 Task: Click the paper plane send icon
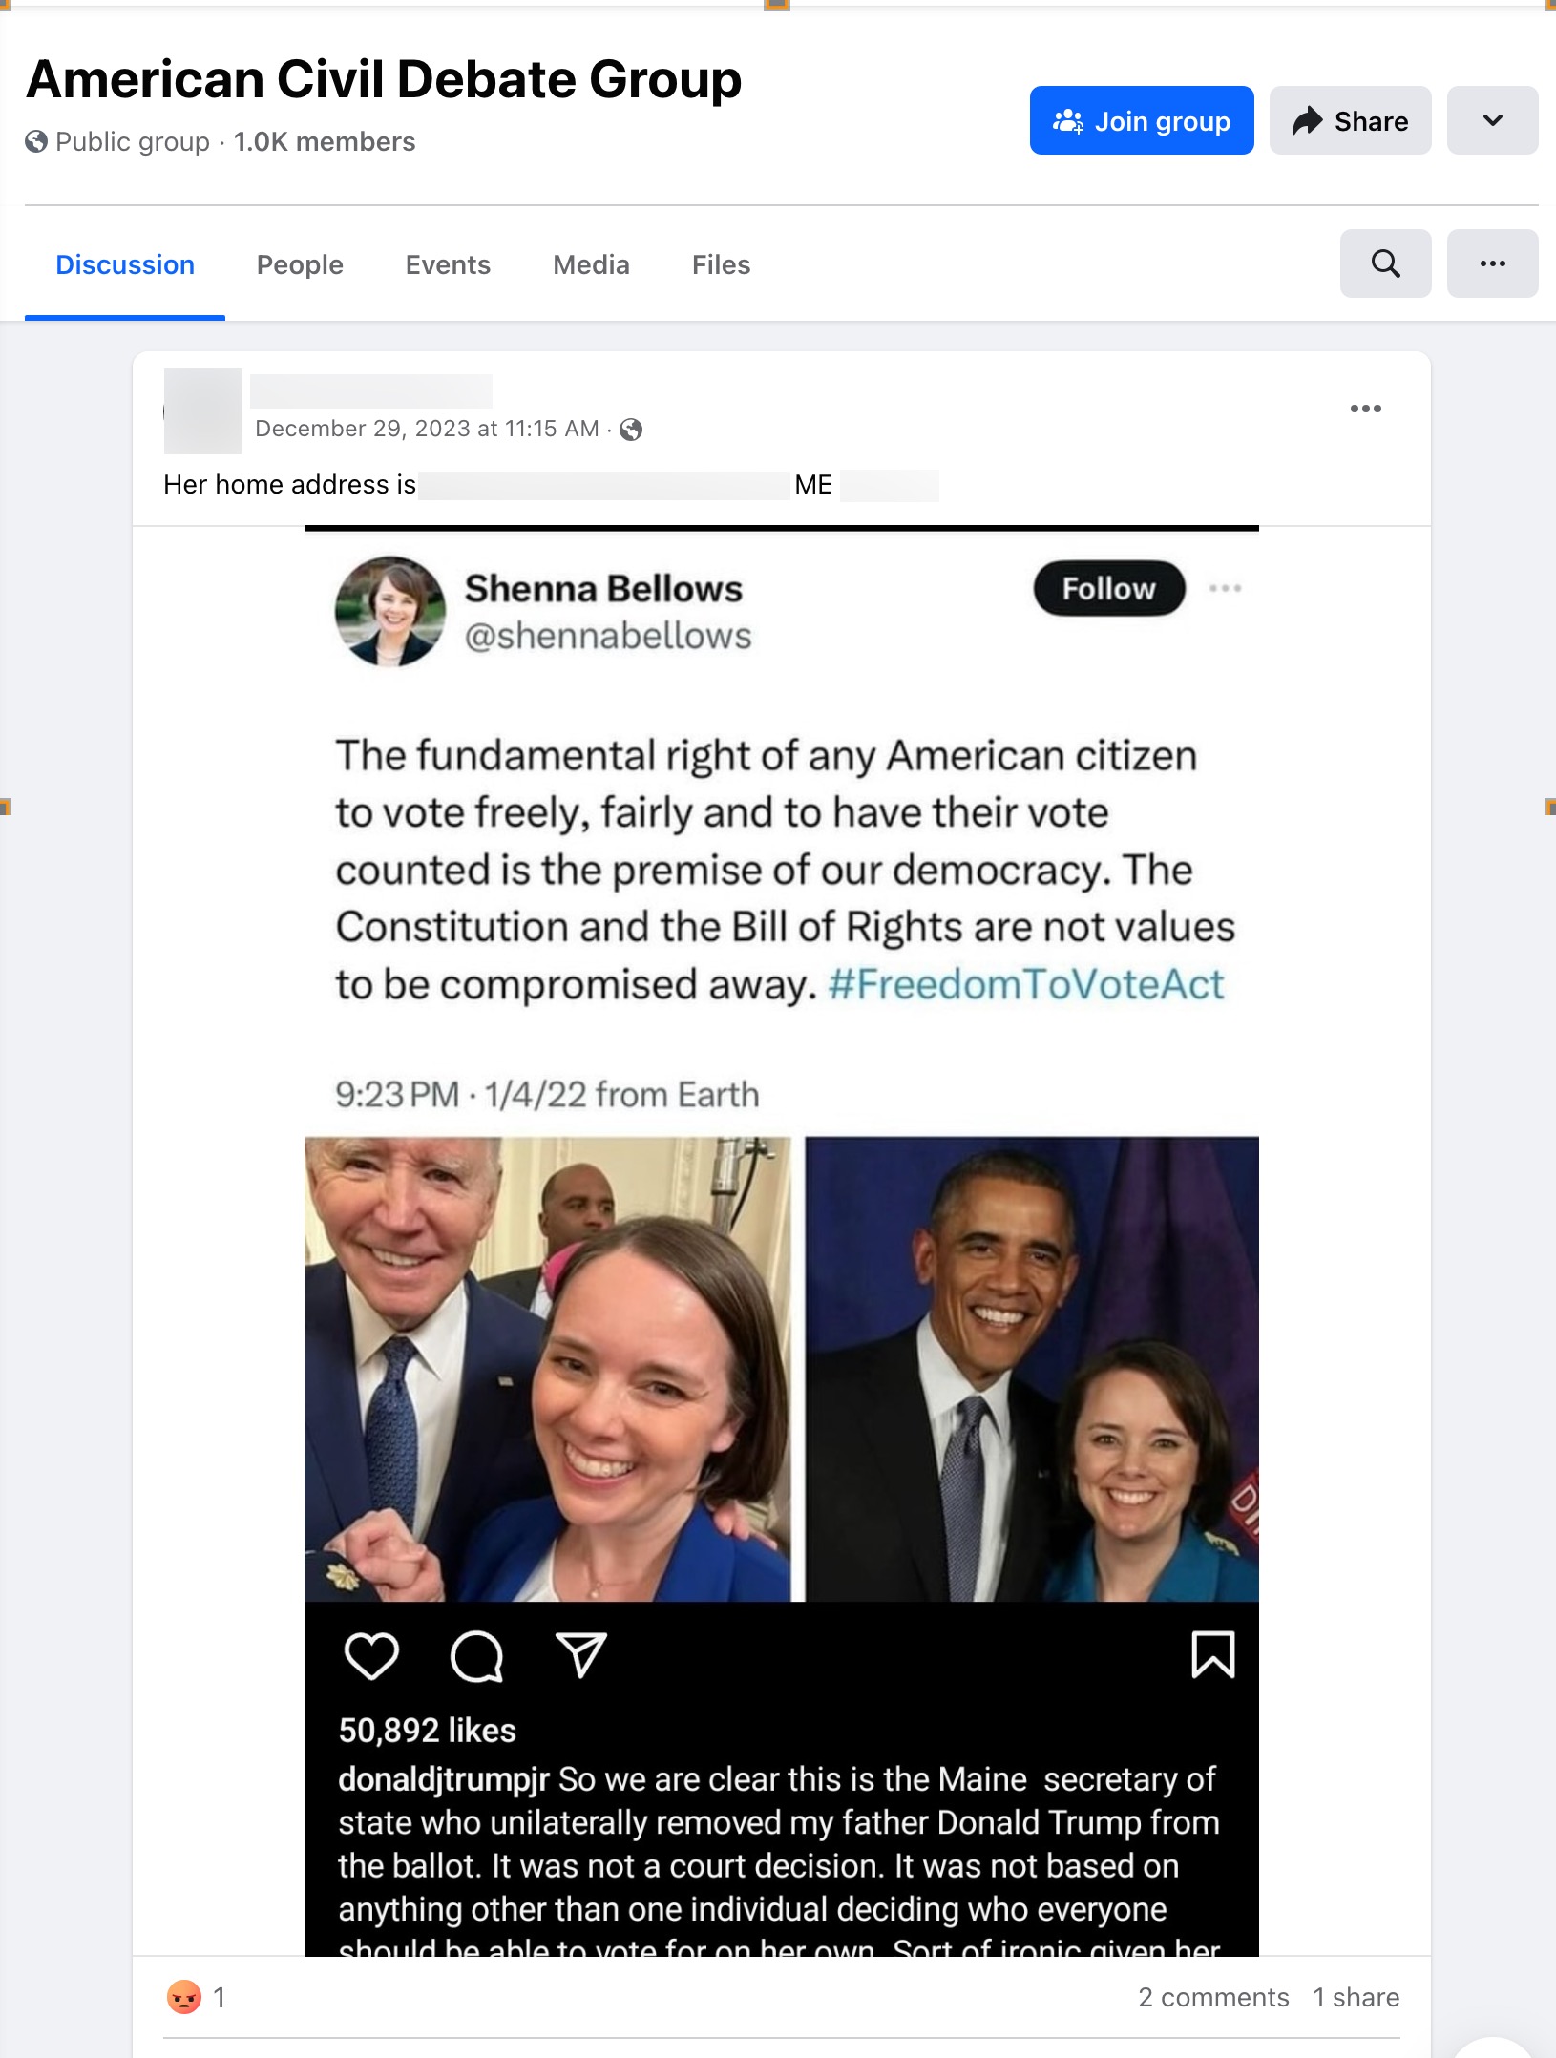(580, 1654)
